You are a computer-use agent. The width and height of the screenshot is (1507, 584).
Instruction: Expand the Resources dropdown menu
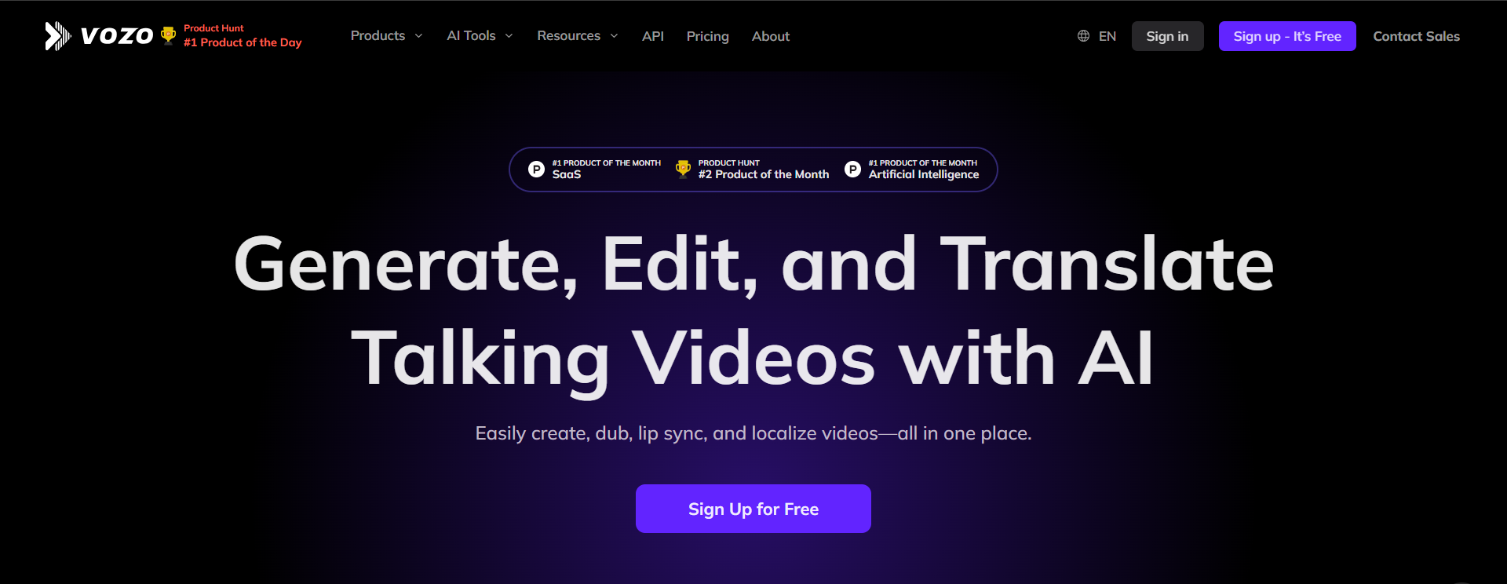577,36
